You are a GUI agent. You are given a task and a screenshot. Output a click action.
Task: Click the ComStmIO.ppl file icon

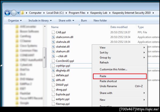pyautogui.click(x=53, y=61)
